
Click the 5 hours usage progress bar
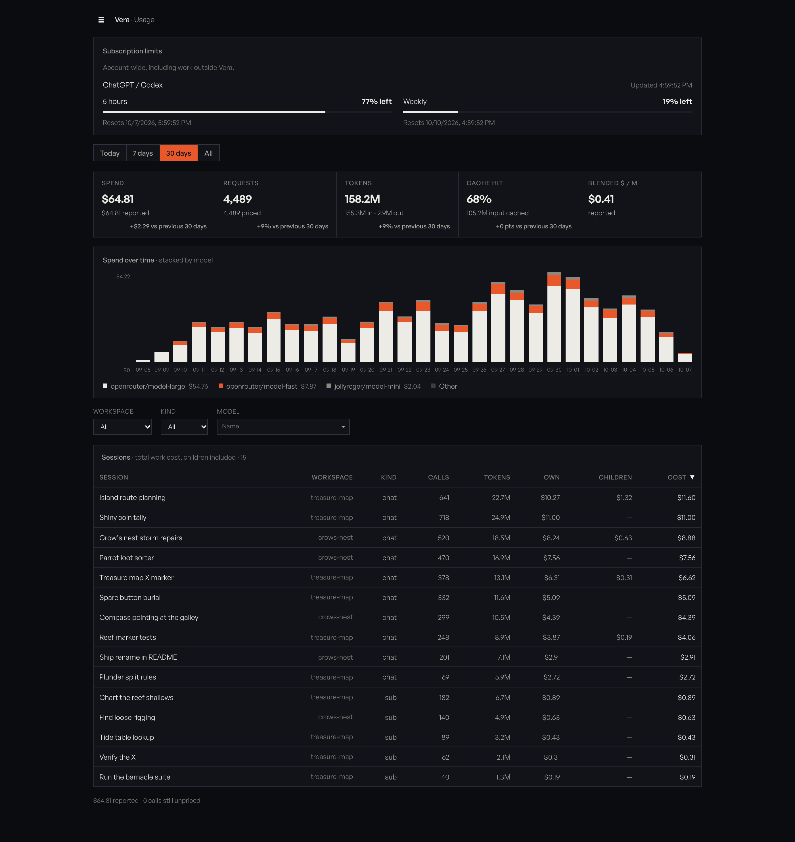coord(247,112)
